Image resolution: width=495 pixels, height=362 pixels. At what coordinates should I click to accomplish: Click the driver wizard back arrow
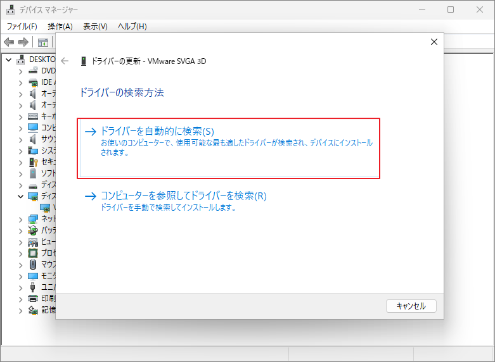[65, 61]
